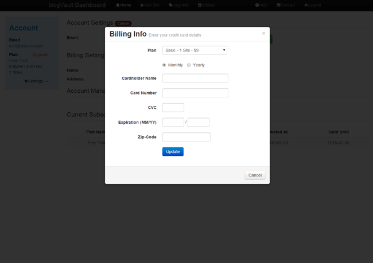
Task: Open Help in the navigation bar
Action: click(x=262, y=5)
